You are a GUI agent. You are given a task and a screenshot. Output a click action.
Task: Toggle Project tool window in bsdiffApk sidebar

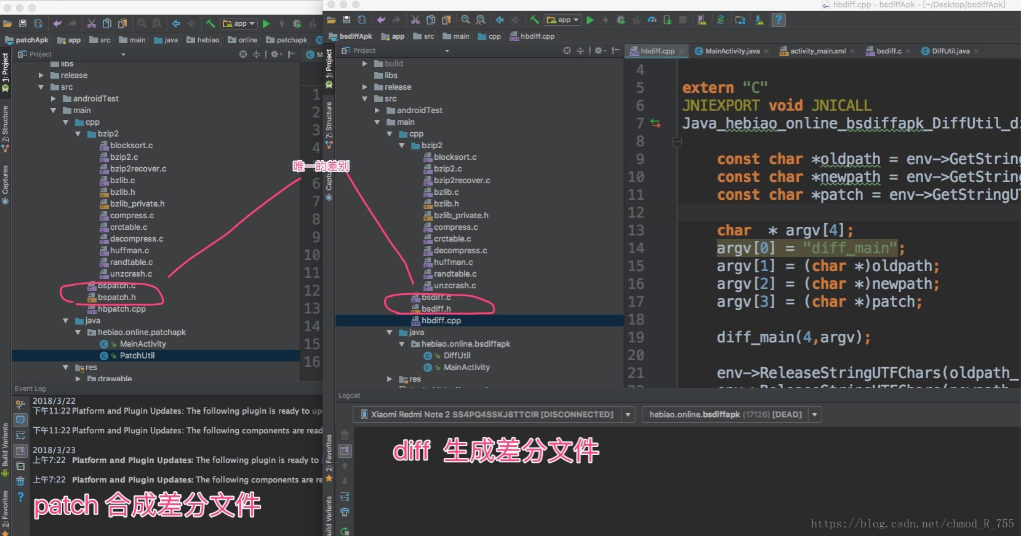pyautogui.click(x=329, y=68)
